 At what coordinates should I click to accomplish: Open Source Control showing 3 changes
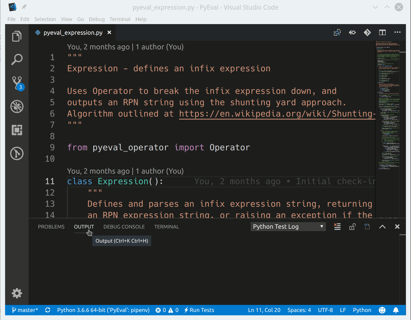click(16, 83)
